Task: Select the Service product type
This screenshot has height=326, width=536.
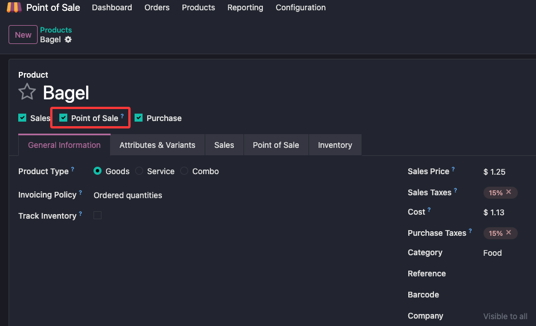Action: coord(139,171)
